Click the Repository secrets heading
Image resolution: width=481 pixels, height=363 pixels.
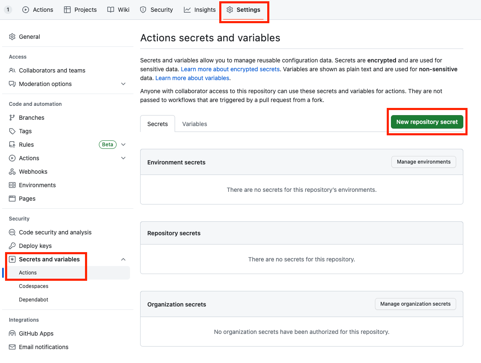point(174,233)
